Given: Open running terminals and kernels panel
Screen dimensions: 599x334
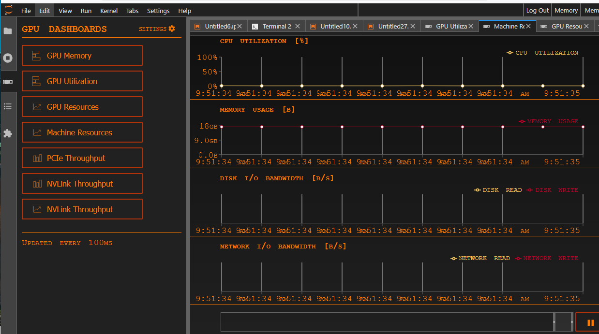Looking at the screenshot, I should click(x=8, y=58).
